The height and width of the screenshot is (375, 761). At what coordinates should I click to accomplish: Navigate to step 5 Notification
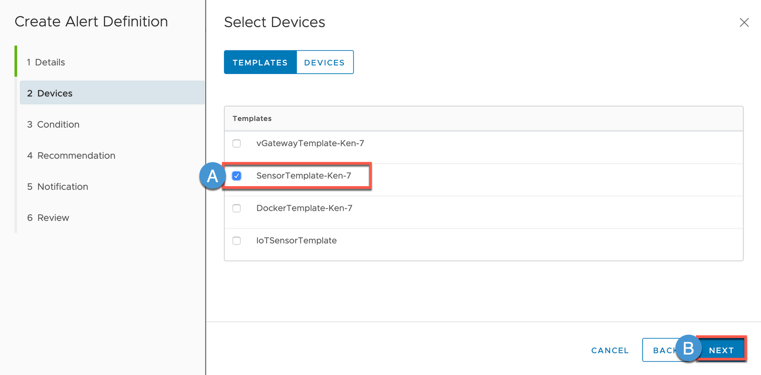point(62,187)
